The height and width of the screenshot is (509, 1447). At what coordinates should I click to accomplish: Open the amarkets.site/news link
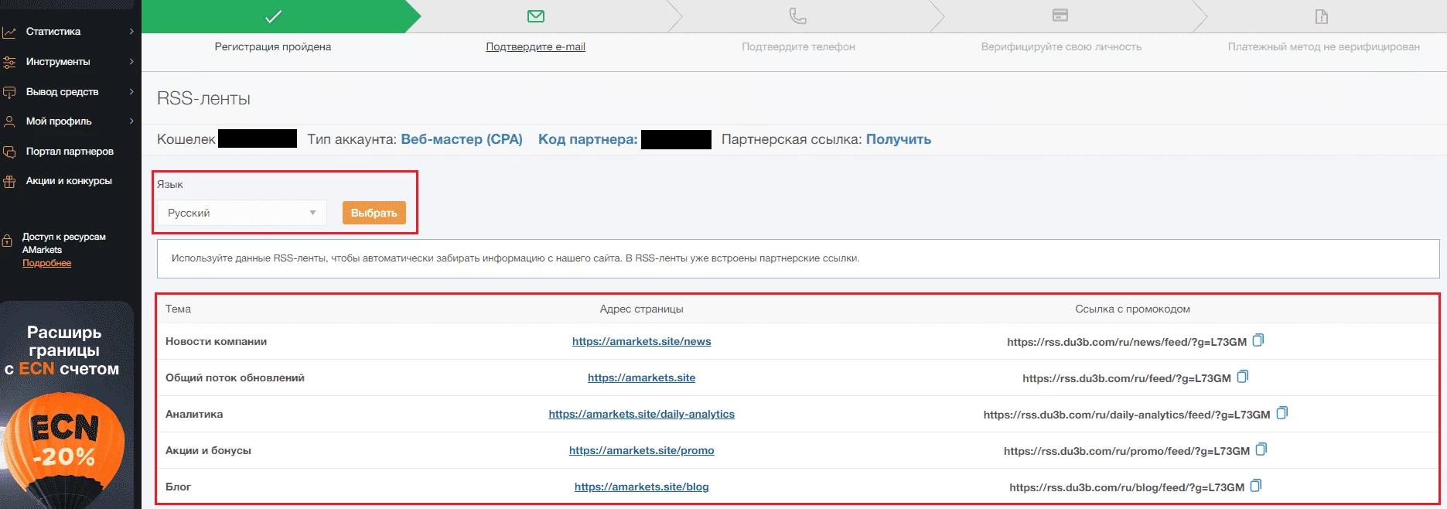click(642, 341)
